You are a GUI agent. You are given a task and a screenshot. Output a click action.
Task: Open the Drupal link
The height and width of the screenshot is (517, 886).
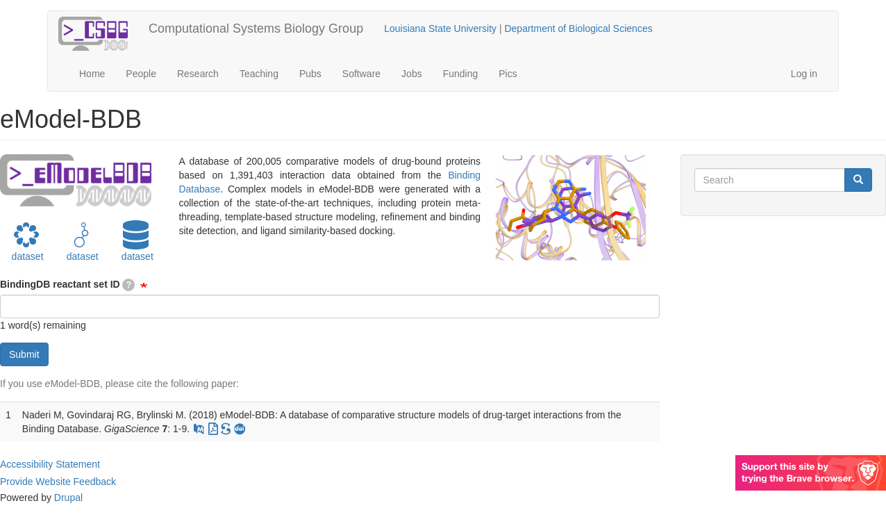[x=68, y=498]
